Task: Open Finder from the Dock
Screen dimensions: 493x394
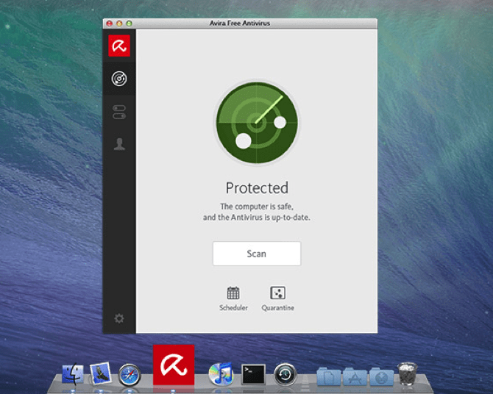Action: (x=73, y=374)
